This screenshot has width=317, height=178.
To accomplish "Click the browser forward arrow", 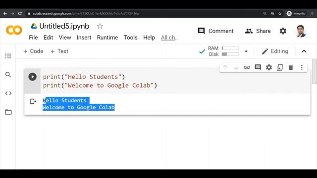I will (12, 13).
